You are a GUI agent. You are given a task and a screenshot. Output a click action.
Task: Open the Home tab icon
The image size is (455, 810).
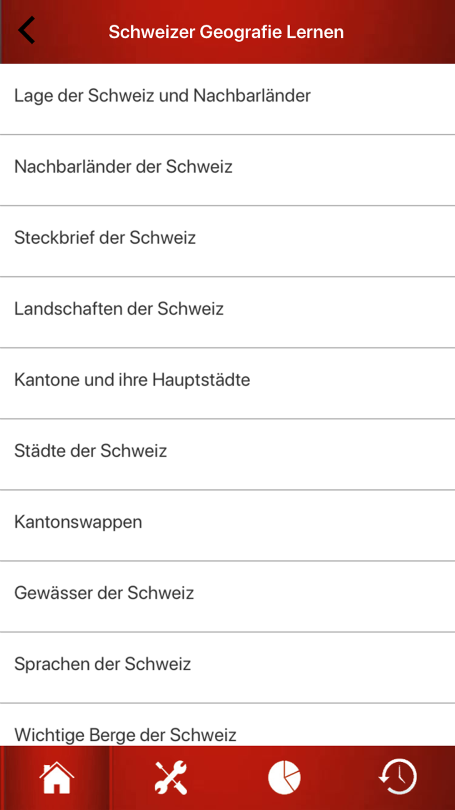click(x=56, y=777)
